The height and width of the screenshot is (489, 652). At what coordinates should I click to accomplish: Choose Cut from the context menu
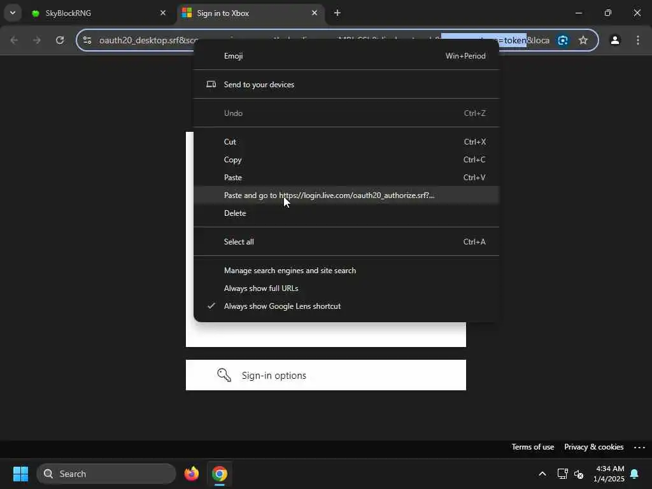346,142
